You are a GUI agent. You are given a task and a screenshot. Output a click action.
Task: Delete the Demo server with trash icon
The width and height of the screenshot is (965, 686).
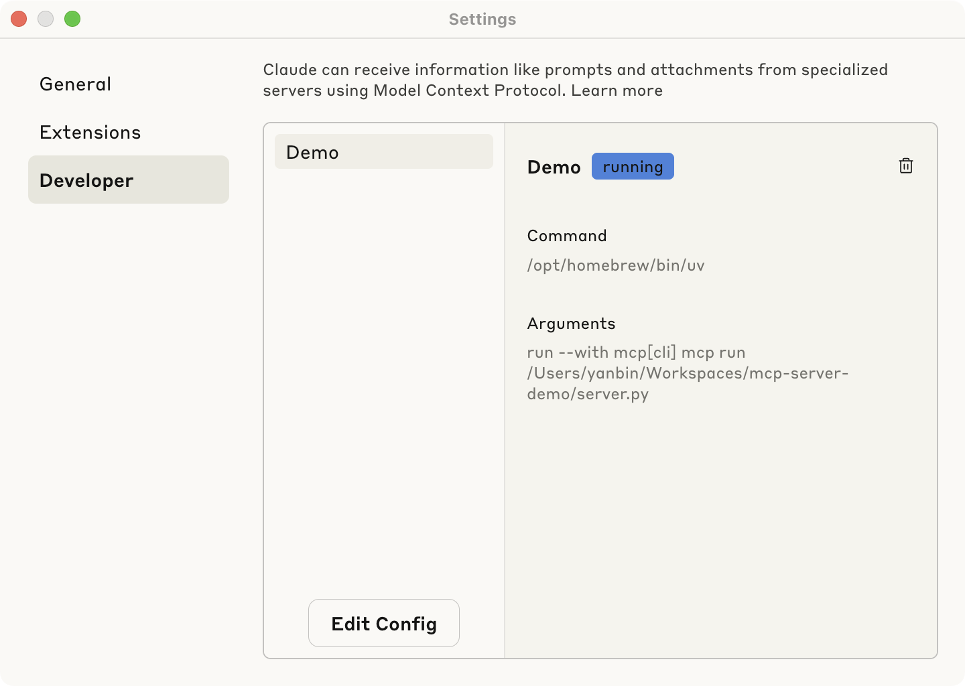(x=905, y=165)
